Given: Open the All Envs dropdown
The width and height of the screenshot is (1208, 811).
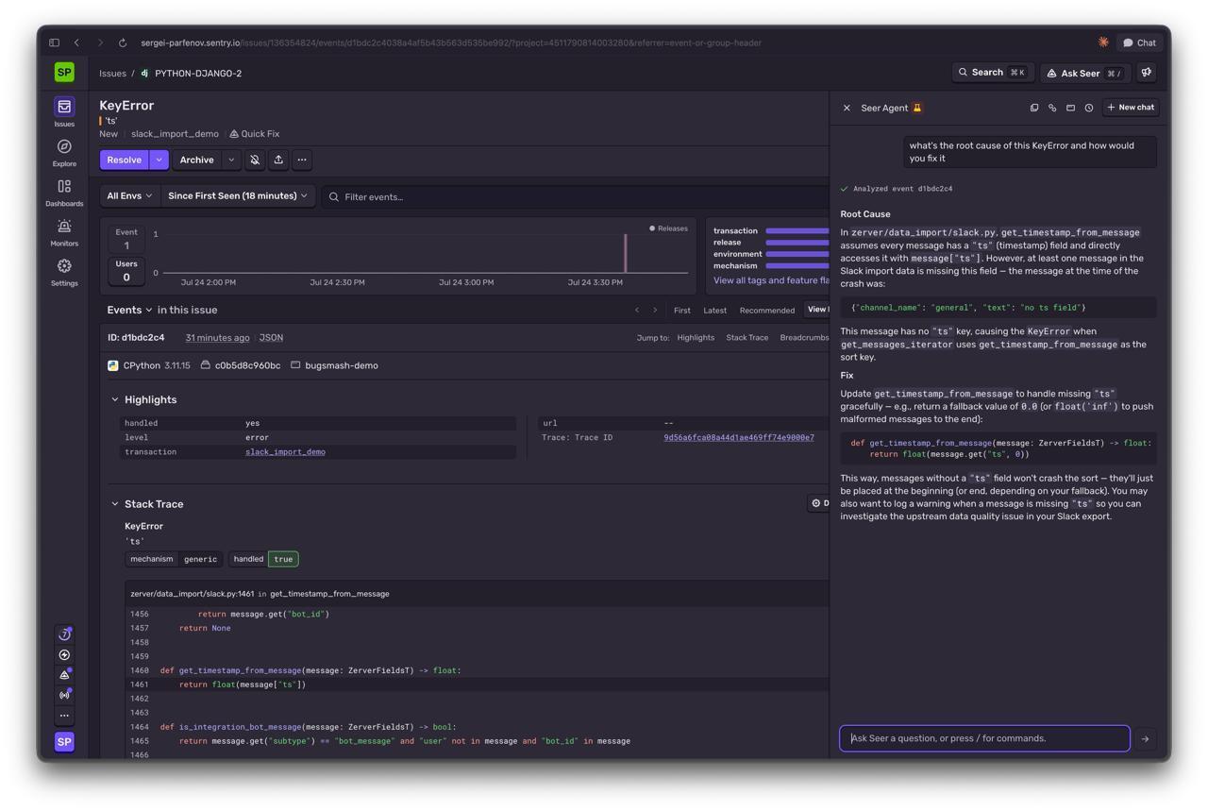Looking at the screenshot, I should [129, 196].
